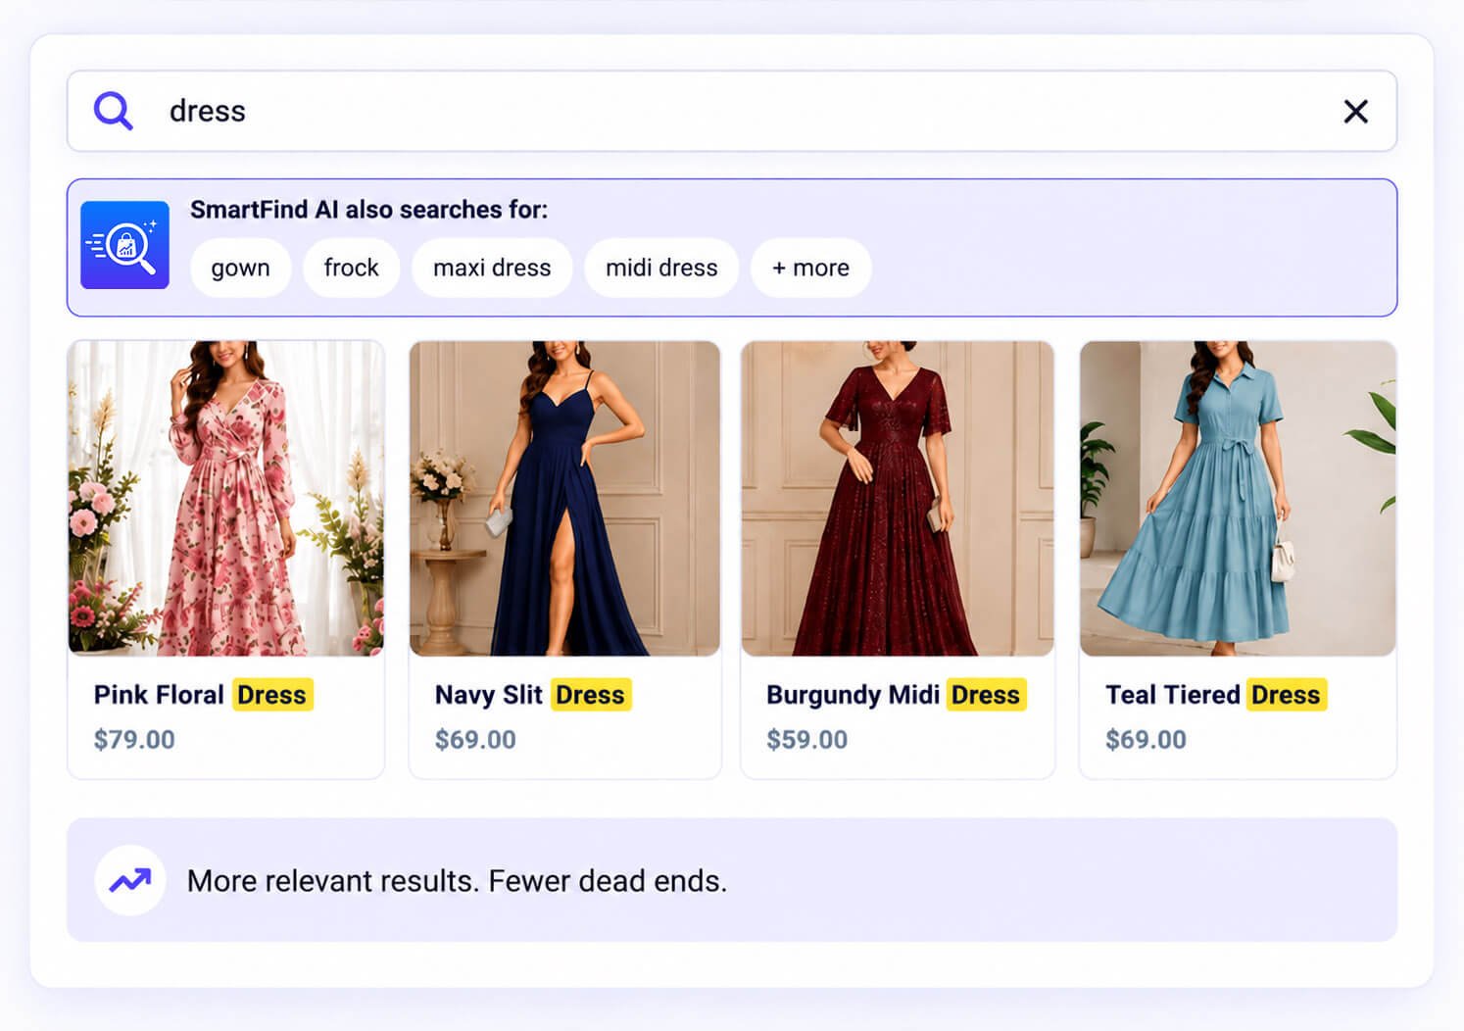
Task: Click the magnifying glass search icon
Action: 113,111
